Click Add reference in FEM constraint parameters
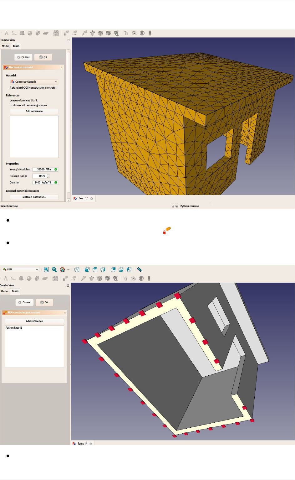 click(34, 321)
